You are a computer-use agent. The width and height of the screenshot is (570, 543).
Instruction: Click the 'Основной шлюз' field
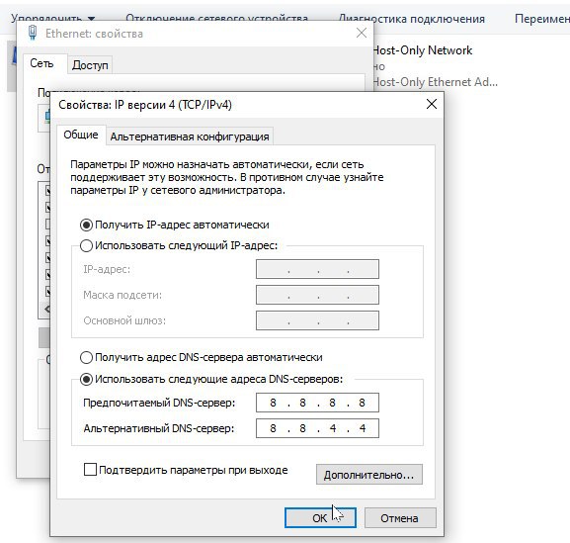(317, 320)
